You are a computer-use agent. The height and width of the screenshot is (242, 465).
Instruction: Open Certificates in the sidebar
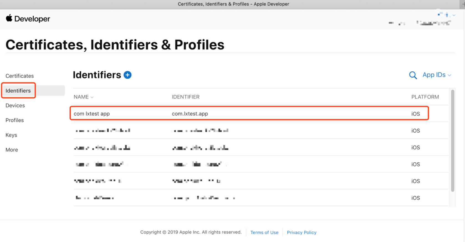(x=20, y=76)
